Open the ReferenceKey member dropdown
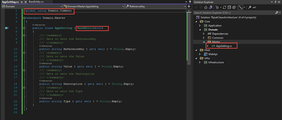The image size is (282, 120). pyautogui.click(x=156, y=7)
